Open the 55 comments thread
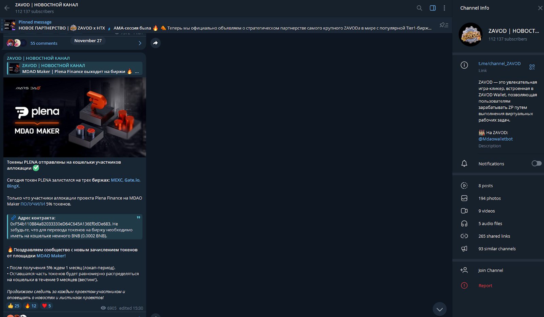The height and width of the screenshot is (317, 544). 44,43
